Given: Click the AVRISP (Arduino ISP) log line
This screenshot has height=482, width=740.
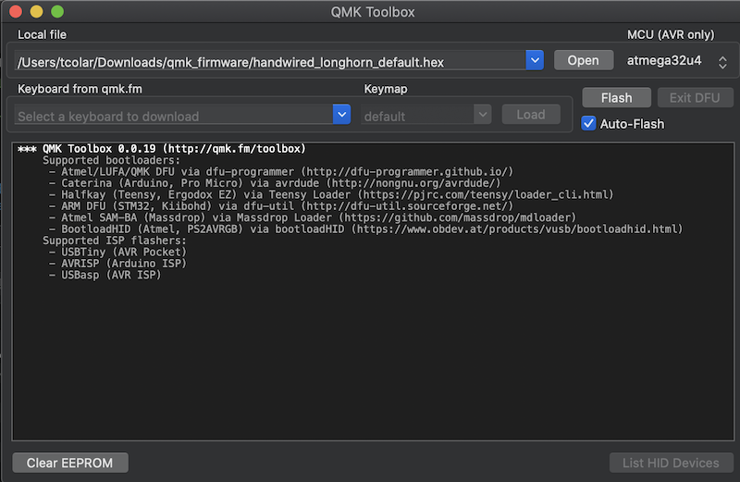Looking at the screenshot, I should point(117,264).
